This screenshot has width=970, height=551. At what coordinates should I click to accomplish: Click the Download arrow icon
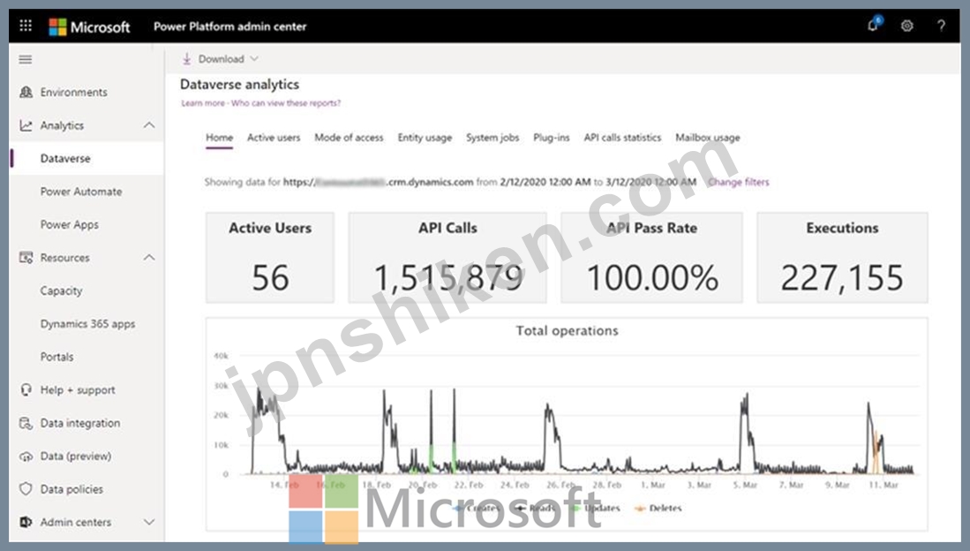click(x=186, y=59)
